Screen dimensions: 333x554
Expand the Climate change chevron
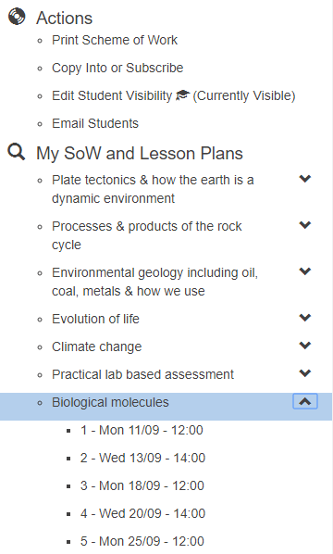click(304, 346)
